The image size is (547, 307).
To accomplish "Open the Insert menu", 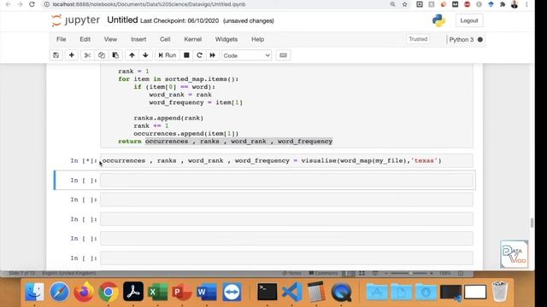I will pos(138,39).
